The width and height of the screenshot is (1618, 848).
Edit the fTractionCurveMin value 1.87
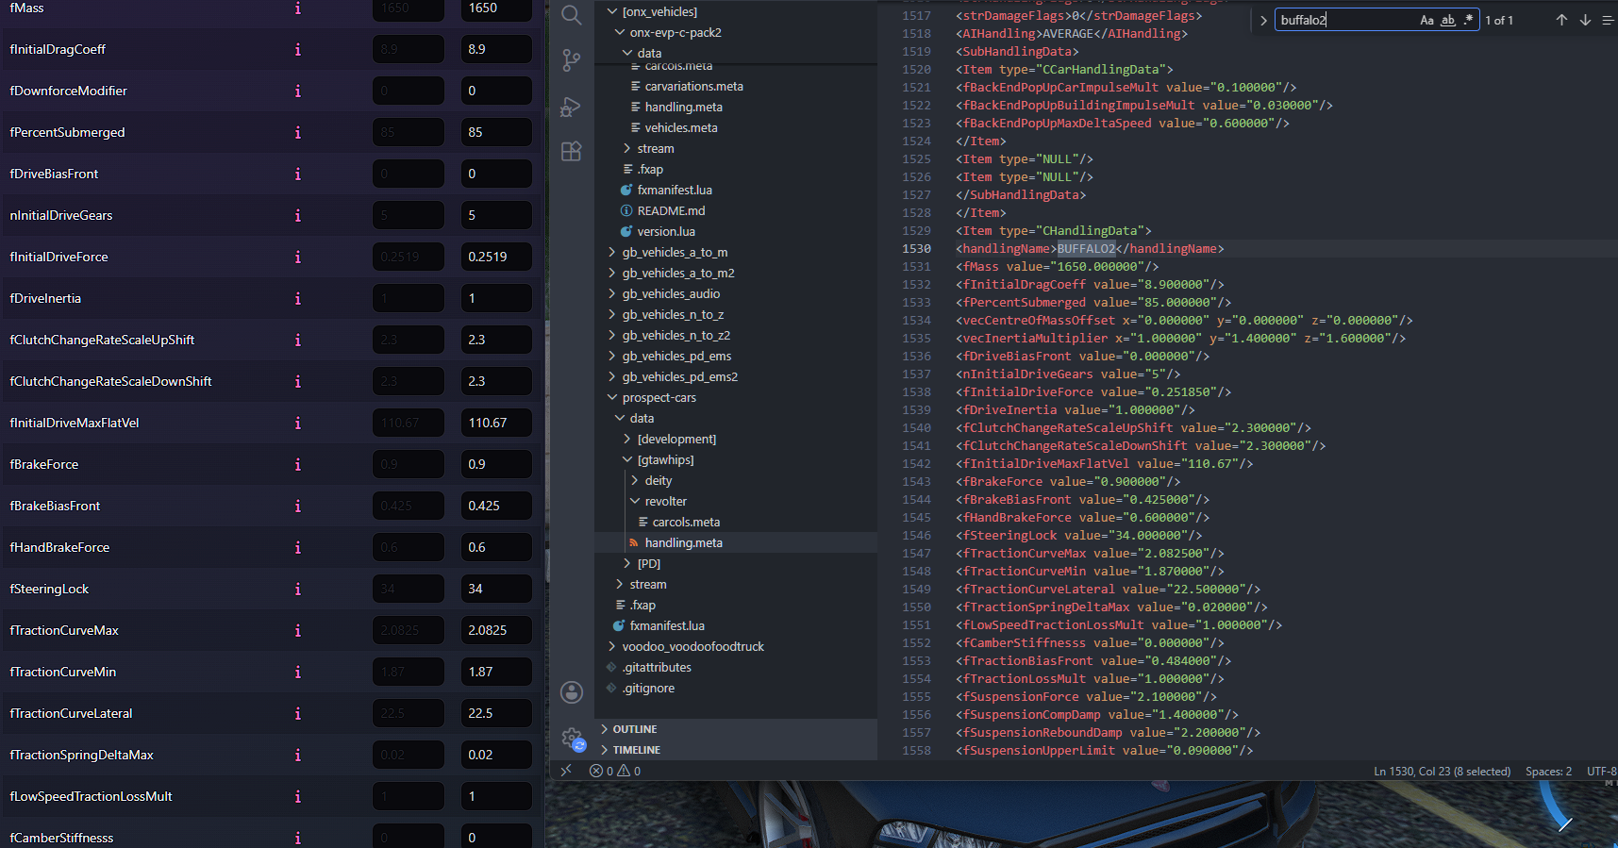point(496,672)
